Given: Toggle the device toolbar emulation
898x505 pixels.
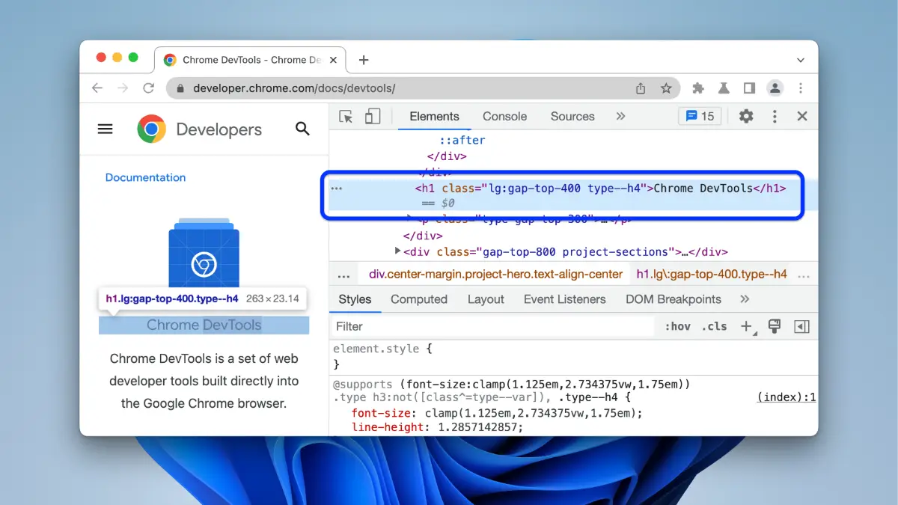Looking at the screenshot, I should pyautogui.click(x=373, y=117).
